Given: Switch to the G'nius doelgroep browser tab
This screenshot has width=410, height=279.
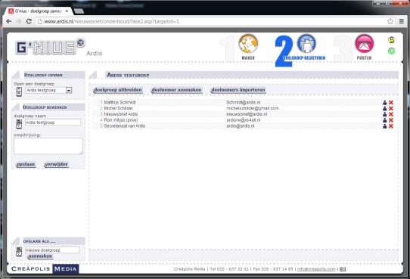Looking at the screenshot, I should coord(38,11).
